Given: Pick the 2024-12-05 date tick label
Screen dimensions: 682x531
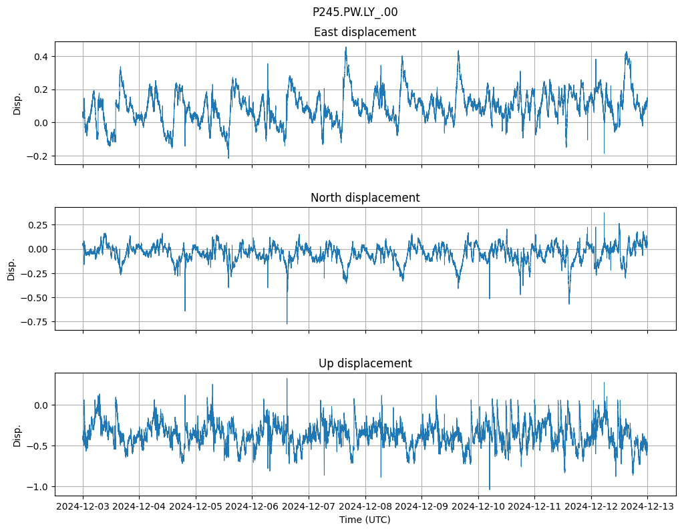Looking at the screenshot, I should (196, 507).
